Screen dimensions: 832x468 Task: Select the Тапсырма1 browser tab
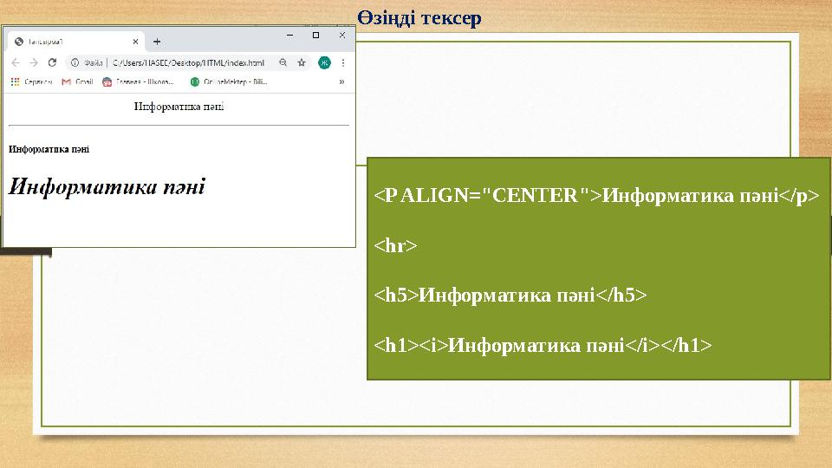click(77, 42)
